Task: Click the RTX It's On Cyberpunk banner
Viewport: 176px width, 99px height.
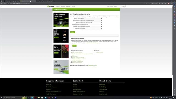Action: pos(61,51)
